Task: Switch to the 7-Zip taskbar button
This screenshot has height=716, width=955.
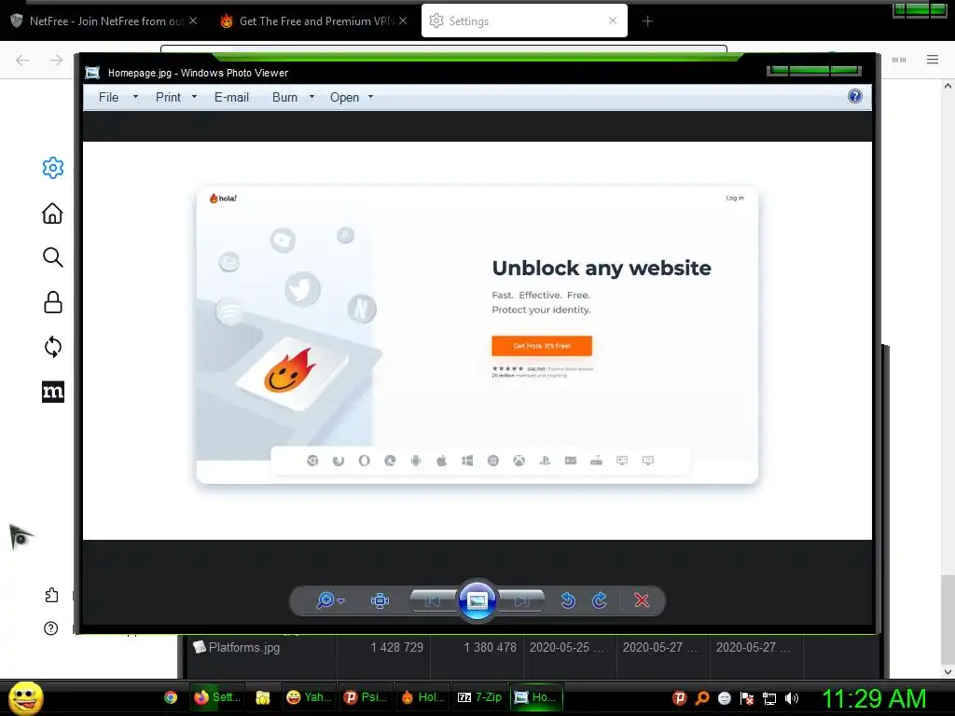Action: coord(479,697)
